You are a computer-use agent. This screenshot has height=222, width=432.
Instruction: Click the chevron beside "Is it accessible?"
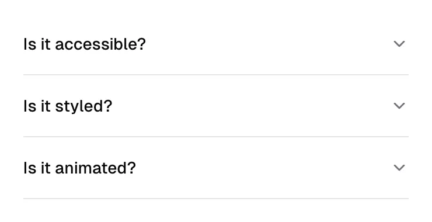coord(399,44)
